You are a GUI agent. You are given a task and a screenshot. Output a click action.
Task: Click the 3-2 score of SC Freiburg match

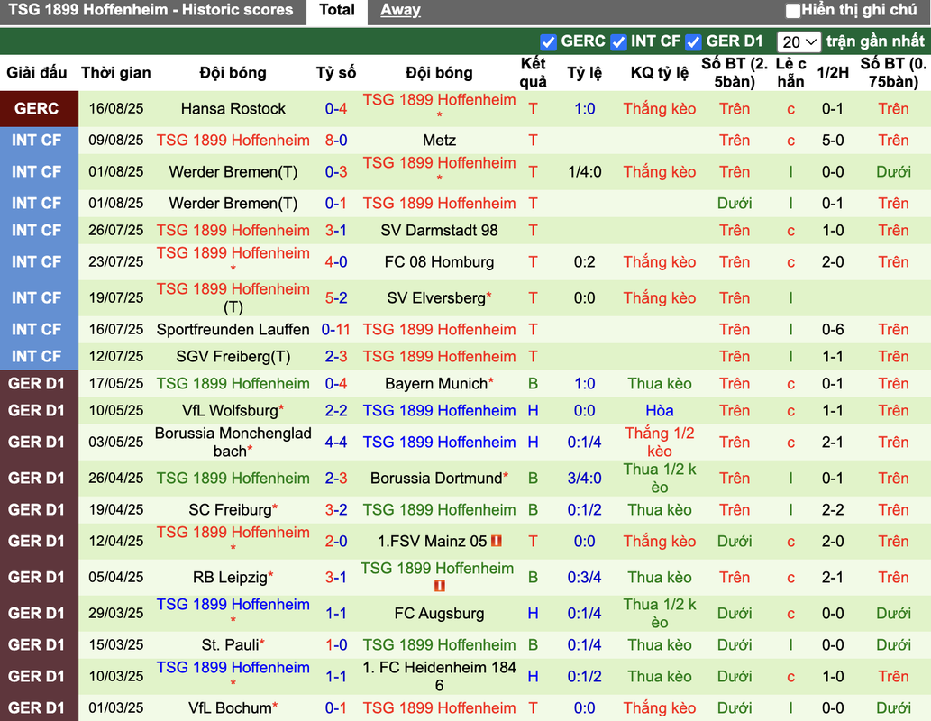[336, 509]
